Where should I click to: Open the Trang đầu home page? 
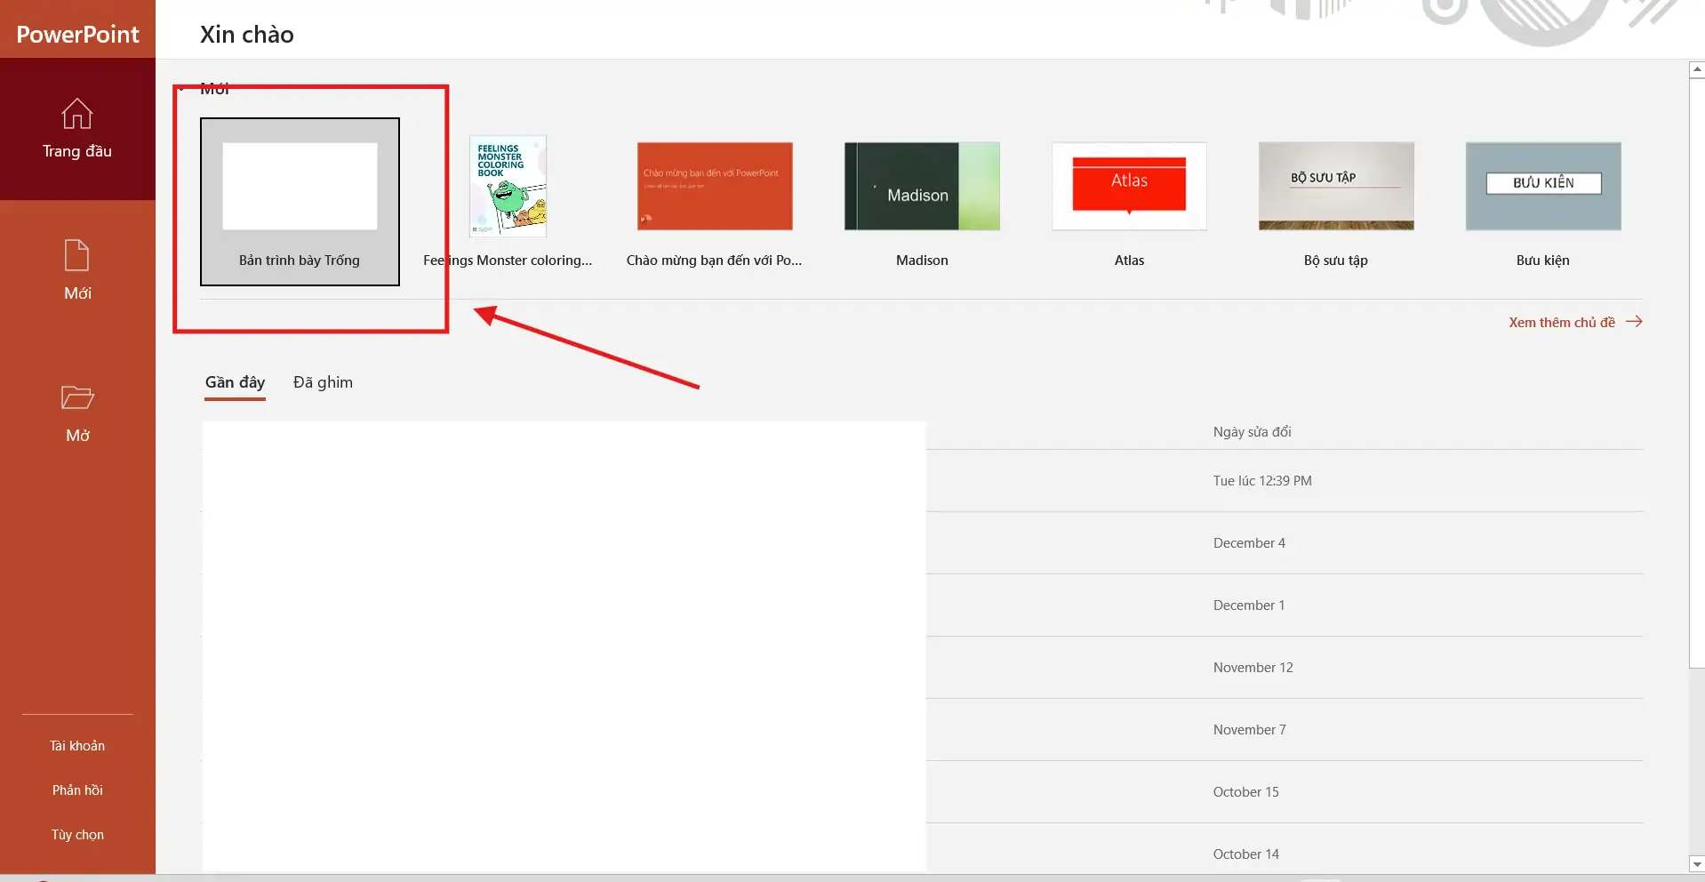pos(77,129)
